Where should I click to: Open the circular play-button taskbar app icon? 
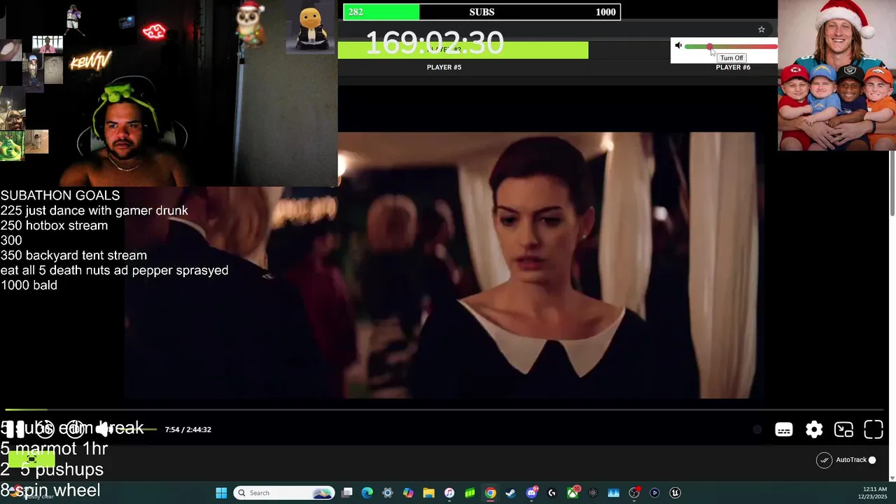(x=654, y=493)
